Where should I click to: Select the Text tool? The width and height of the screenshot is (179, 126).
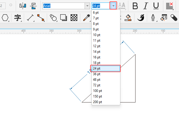click(x=18, y=18)
